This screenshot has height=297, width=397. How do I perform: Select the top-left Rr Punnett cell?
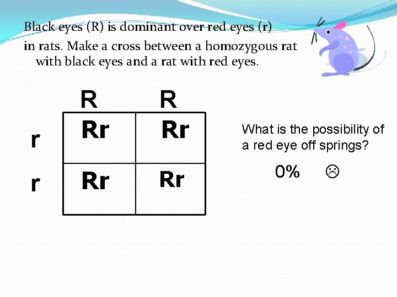click(x=95, y=130)
